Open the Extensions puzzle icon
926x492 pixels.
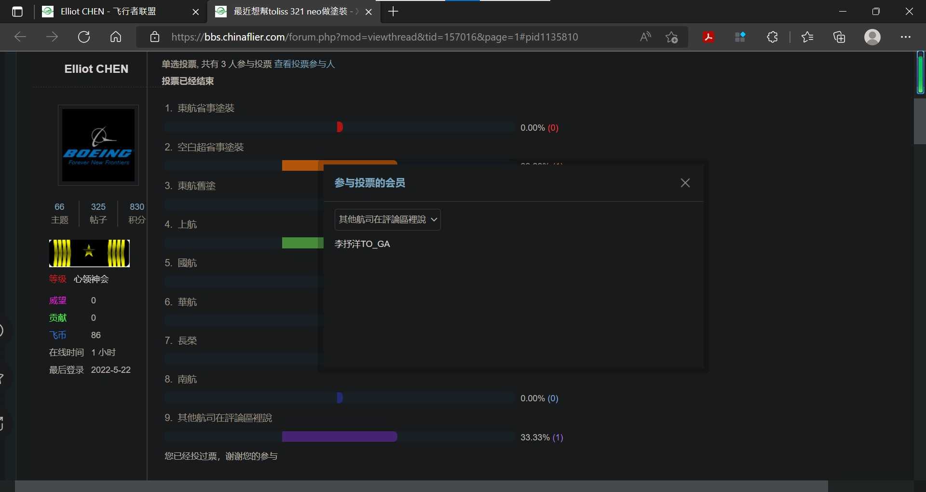pos(772,37)
